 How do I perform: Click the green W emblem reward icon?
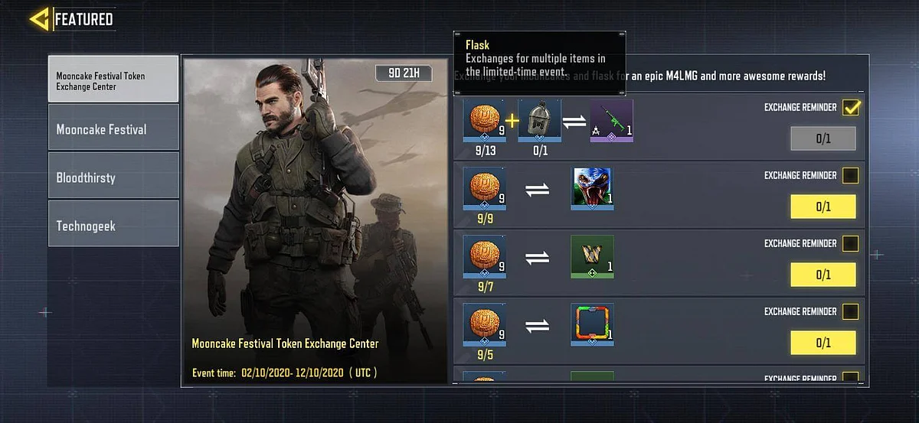(x=592, y=256)
